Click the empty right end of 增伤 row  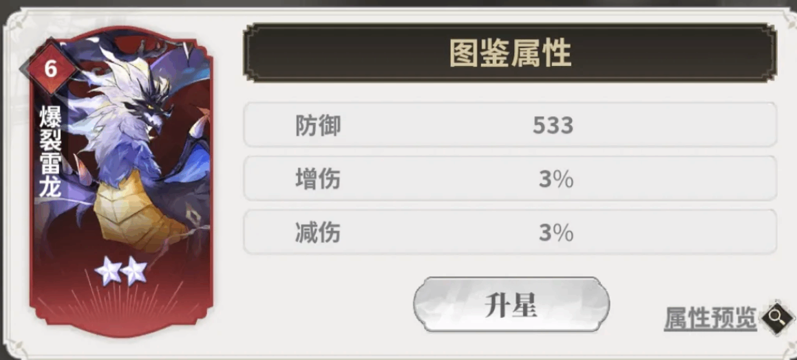click(x=716, y=179)
